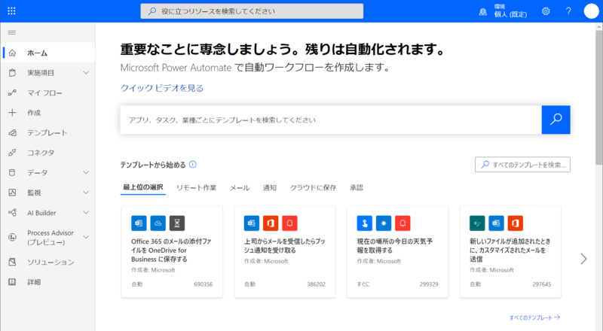The image size is (603, 331).
Task: Open the Office 365 メールの添付ファイル template card
Action: tap(172, 251)
